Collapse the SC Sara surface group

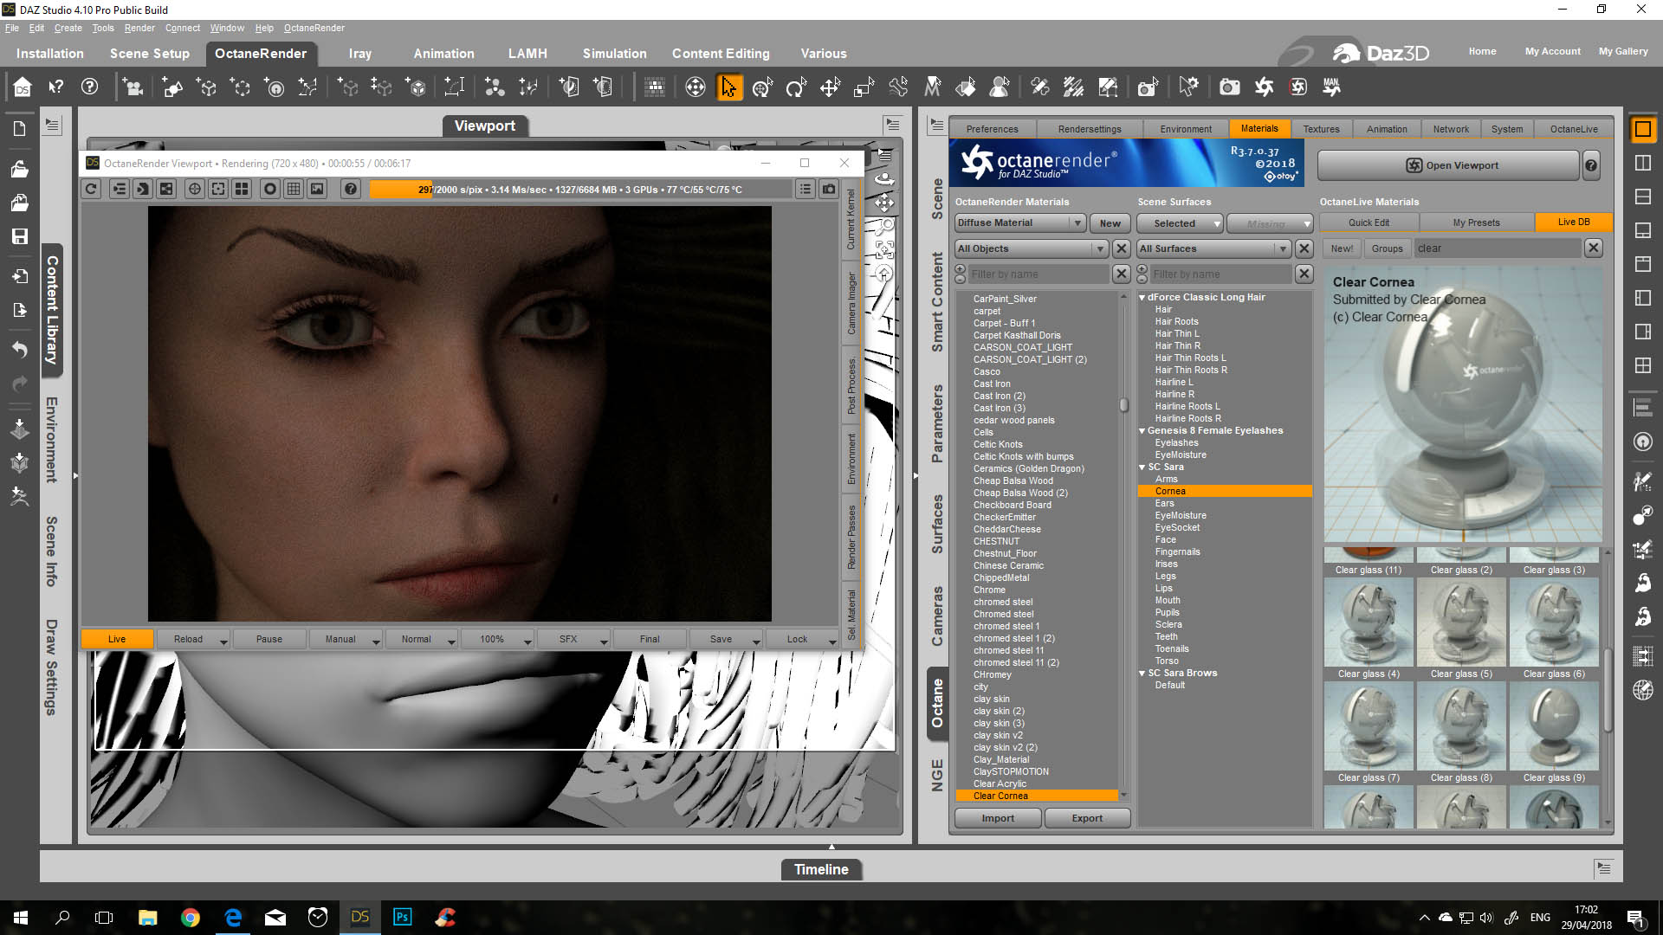(x=1142, y=467)
